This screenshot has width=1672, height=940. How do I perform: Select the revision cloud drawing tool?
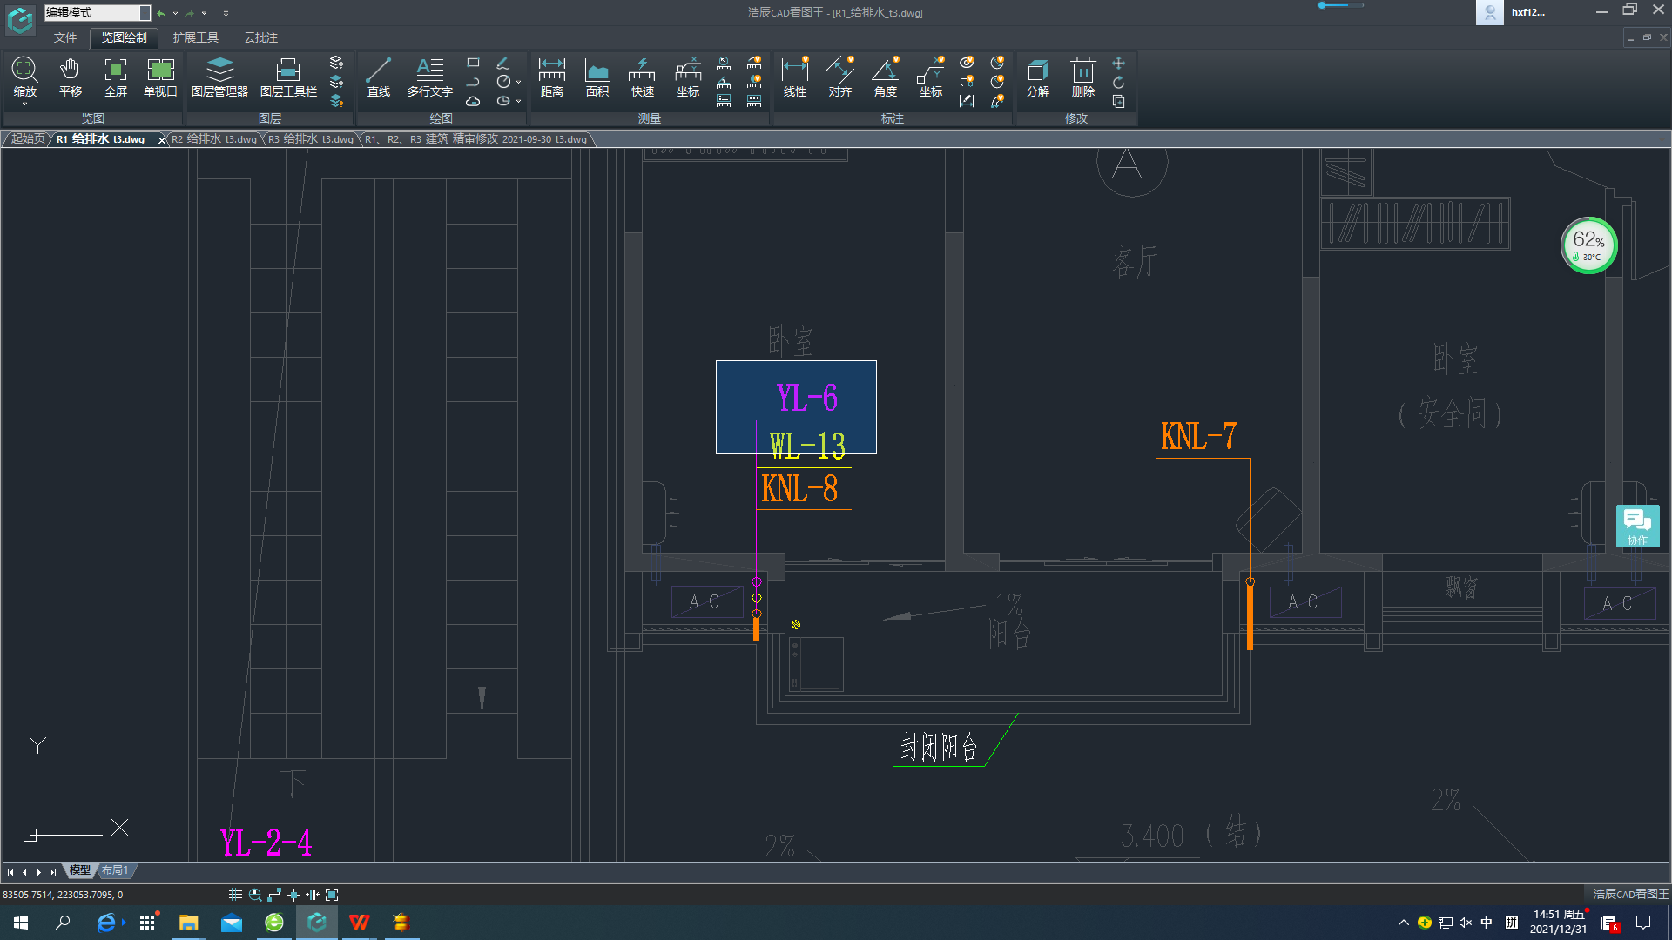coord(473,101)
